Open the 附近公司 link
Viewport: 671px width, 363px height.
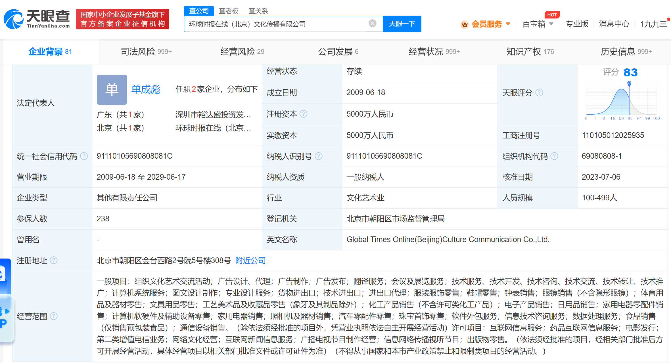pos(250,260)
